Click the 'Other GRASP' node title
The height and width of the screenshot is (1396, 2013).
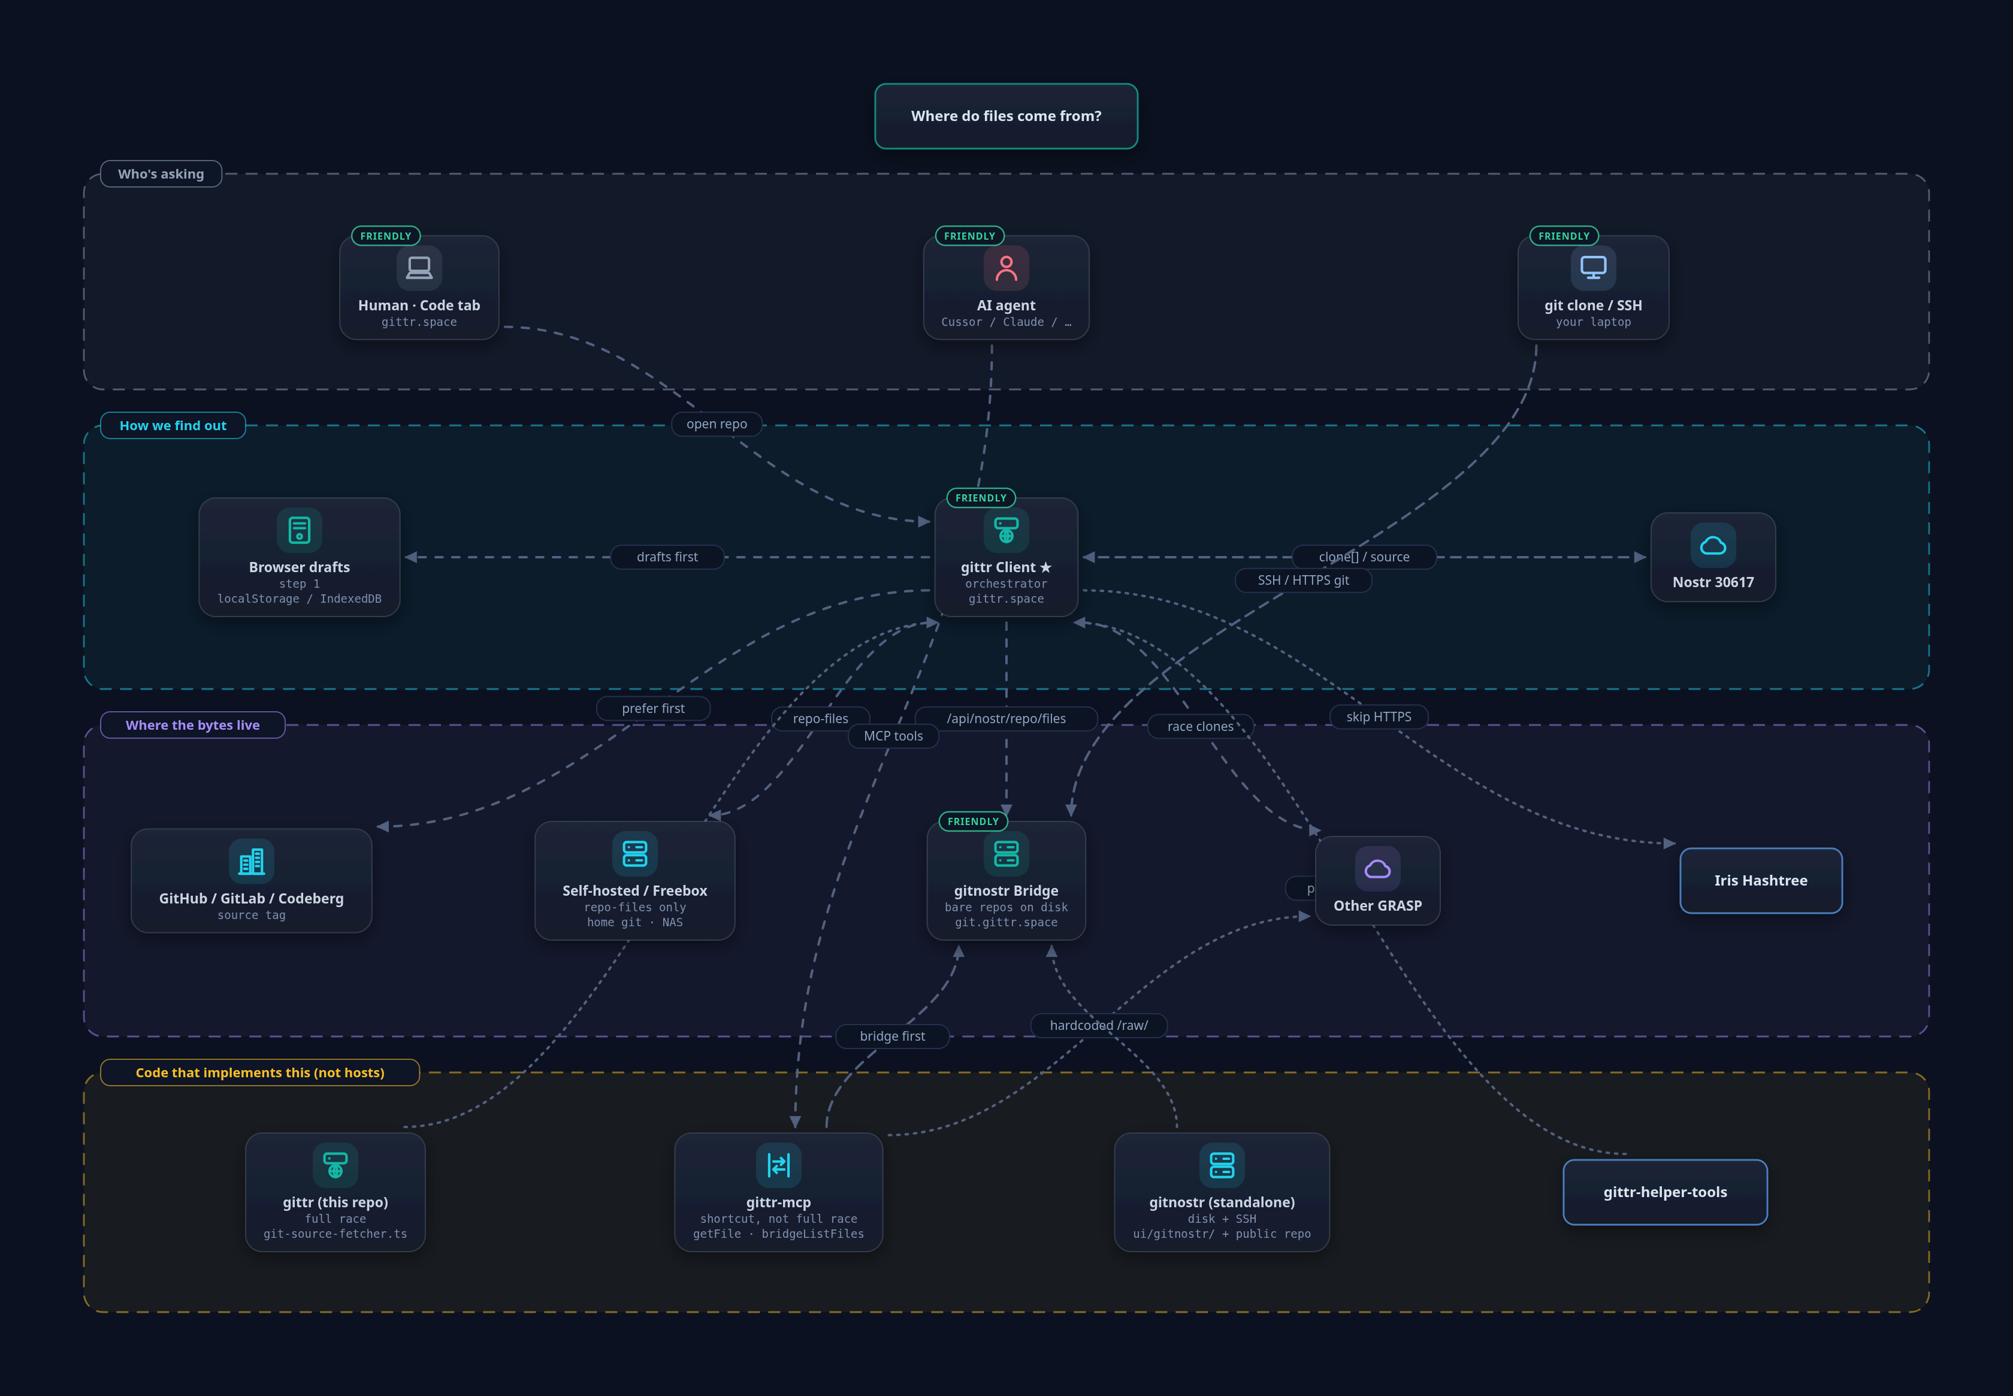click(x=1377, y=906)
